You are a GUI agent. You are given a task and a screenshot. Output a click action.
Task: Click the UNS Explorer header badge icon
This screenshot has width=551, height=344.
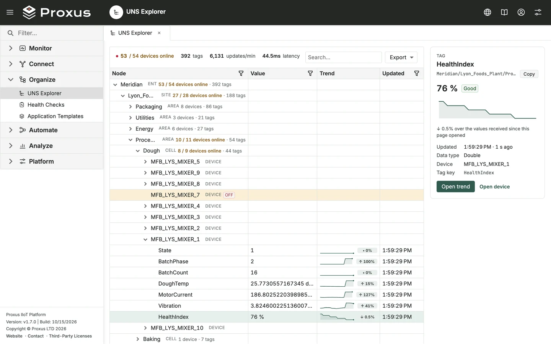[x=116, y=12]
